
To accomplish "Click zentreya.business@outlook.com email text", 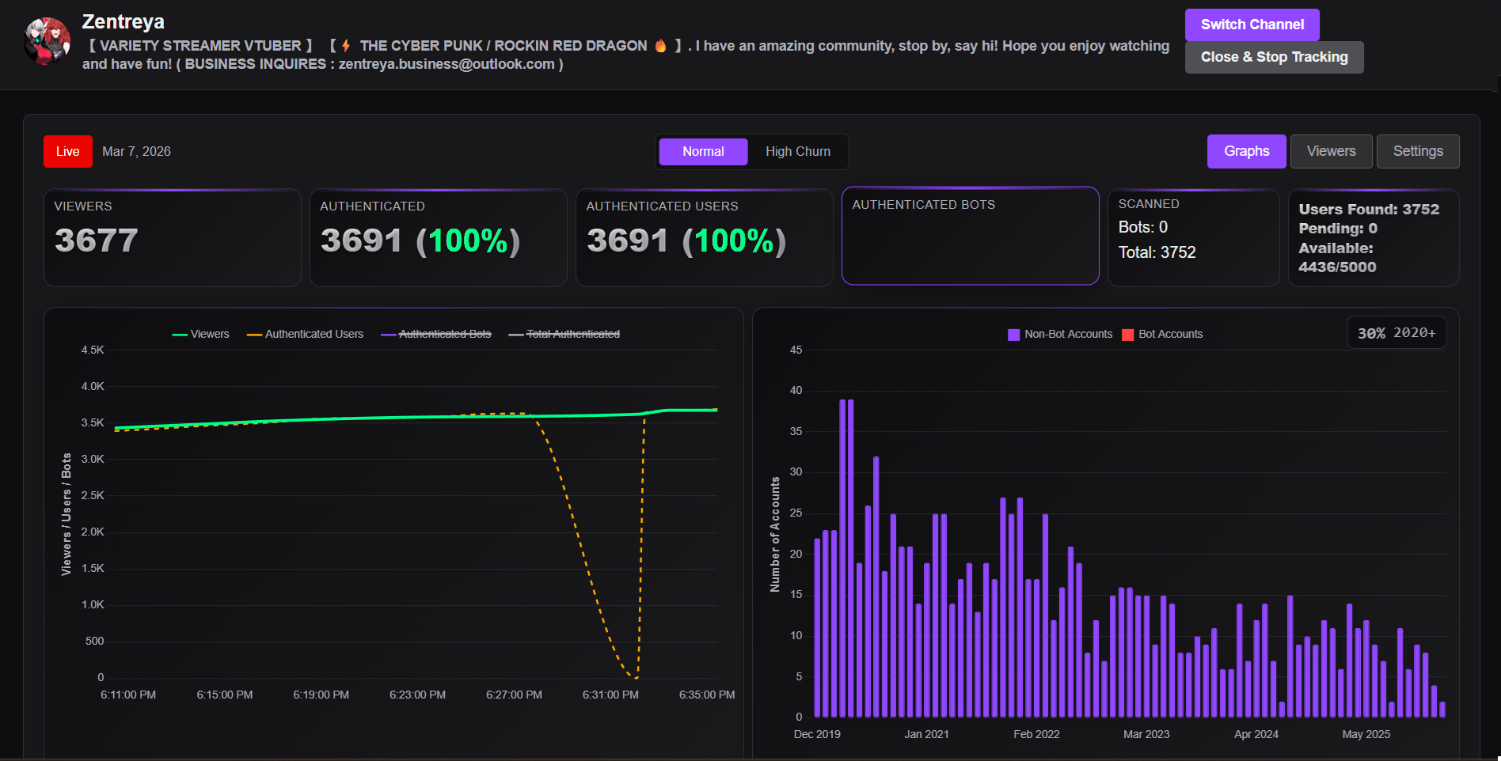I will point(446,64).
